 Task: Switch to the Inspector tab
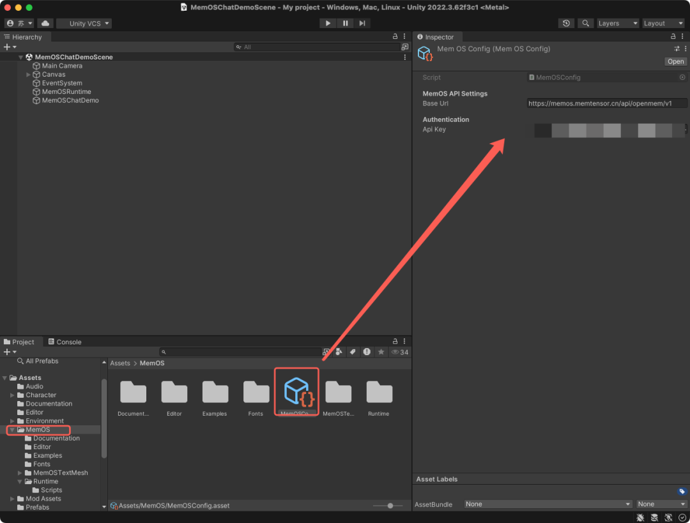click(x=435, y=37)
